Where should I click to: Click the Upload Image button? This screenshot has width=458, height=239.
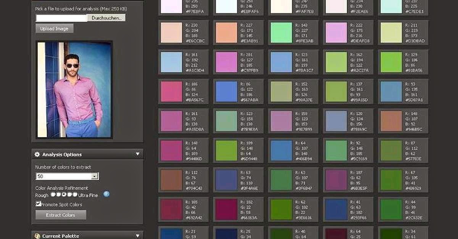click(55, 28)
